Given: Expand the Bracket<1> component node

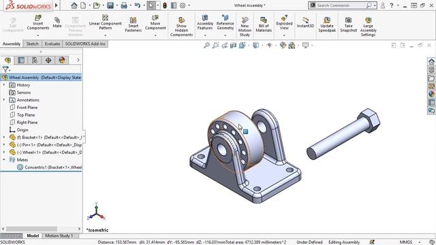Looking at the screenshot, I should point(4,137).
